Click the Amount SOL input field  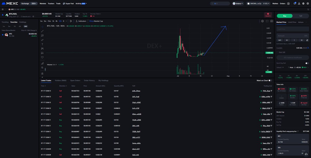pyautogui.click(x=293, y=36)
